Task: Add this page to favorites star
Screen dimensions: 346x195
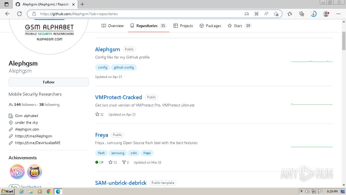Action: point(276,14)
